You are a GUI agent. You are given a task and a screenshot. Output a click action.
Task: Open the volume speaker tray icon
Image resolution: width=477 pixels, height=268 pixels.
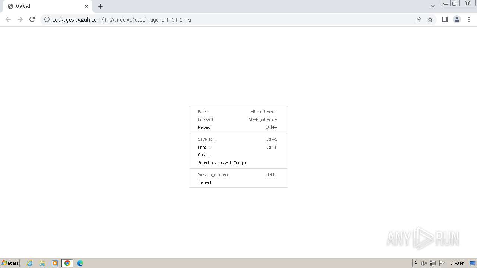[424, 263]
